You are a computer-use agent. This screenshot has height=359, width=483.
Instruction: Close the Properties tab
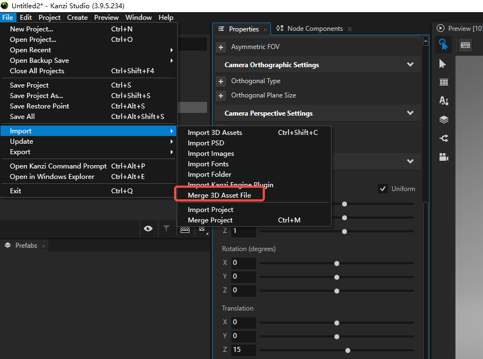(x=265, y=30)
